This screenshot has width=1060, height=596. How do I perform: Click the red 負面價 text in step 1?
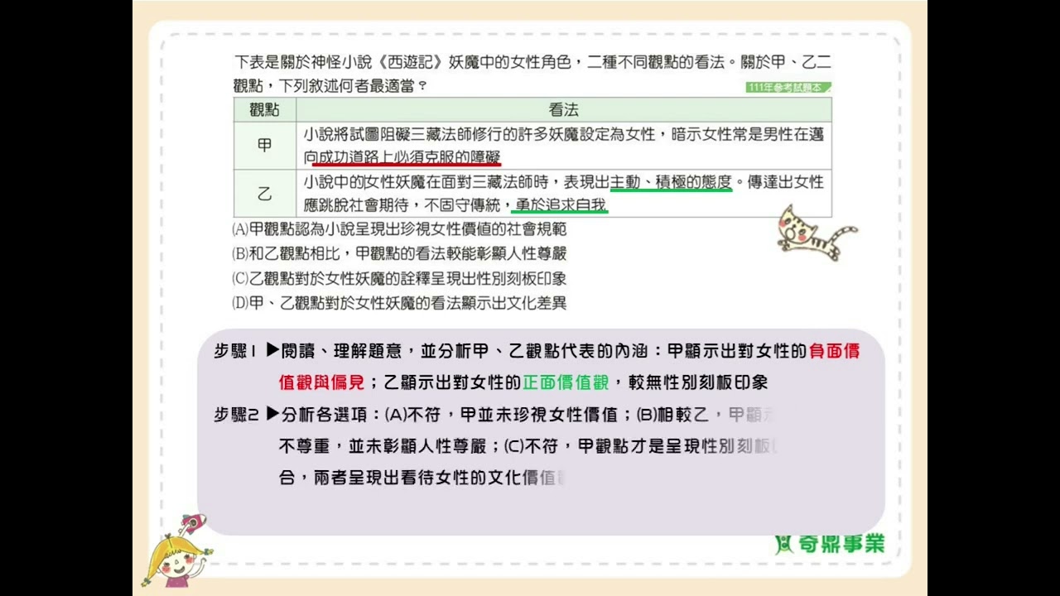(x=835, y=351)
